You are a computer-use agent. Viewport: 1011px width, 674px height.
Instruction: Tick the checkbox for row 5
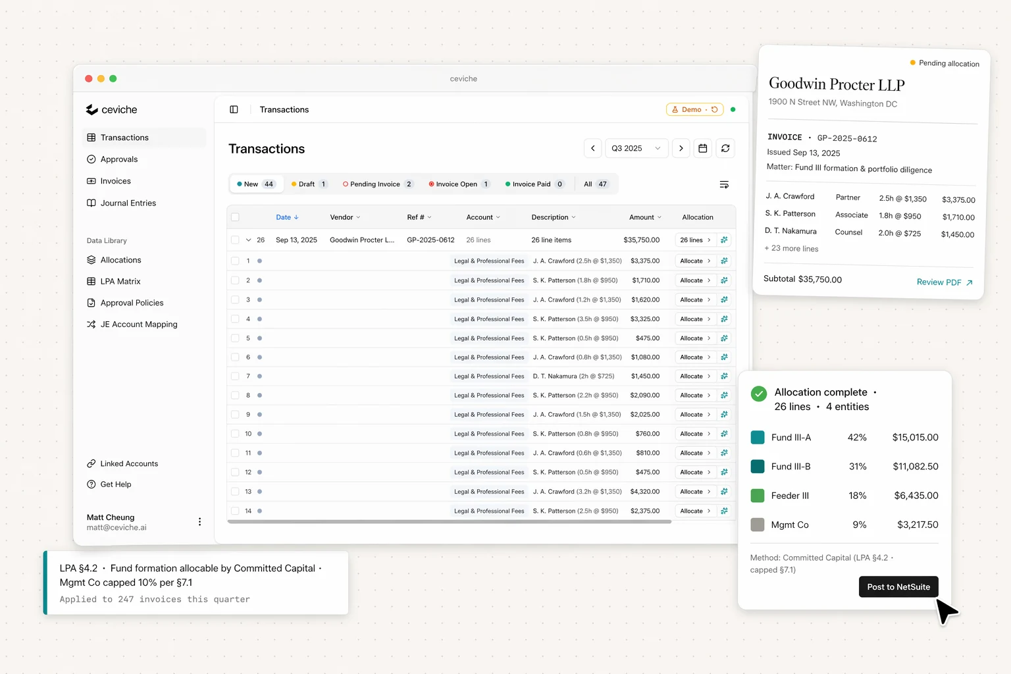(x=235, y=338)
